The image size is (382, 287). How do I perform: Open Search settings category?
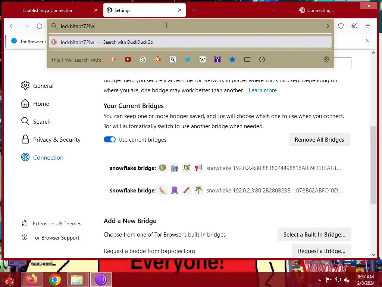pyautogui.click(x=36, y=121)
